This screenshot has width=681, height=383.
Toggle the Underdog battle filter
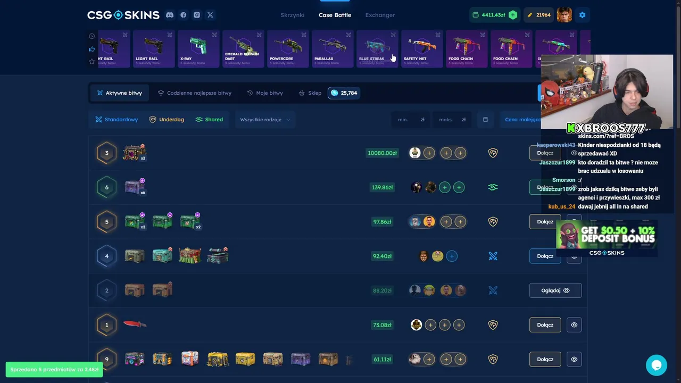(x=167, y=120)
